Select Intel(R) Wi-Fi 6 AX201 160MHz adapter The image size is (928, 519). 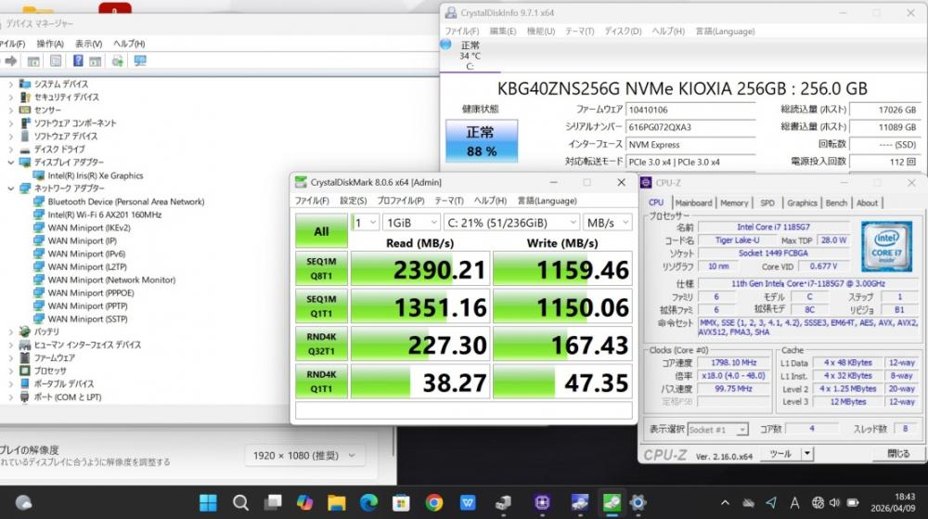(104, 214)
